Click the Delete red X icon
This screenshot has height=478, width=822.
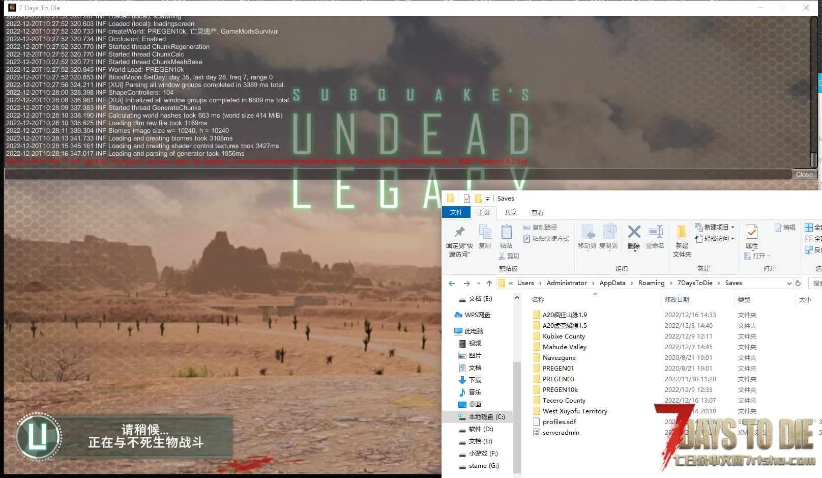click(x=634, y=232)
